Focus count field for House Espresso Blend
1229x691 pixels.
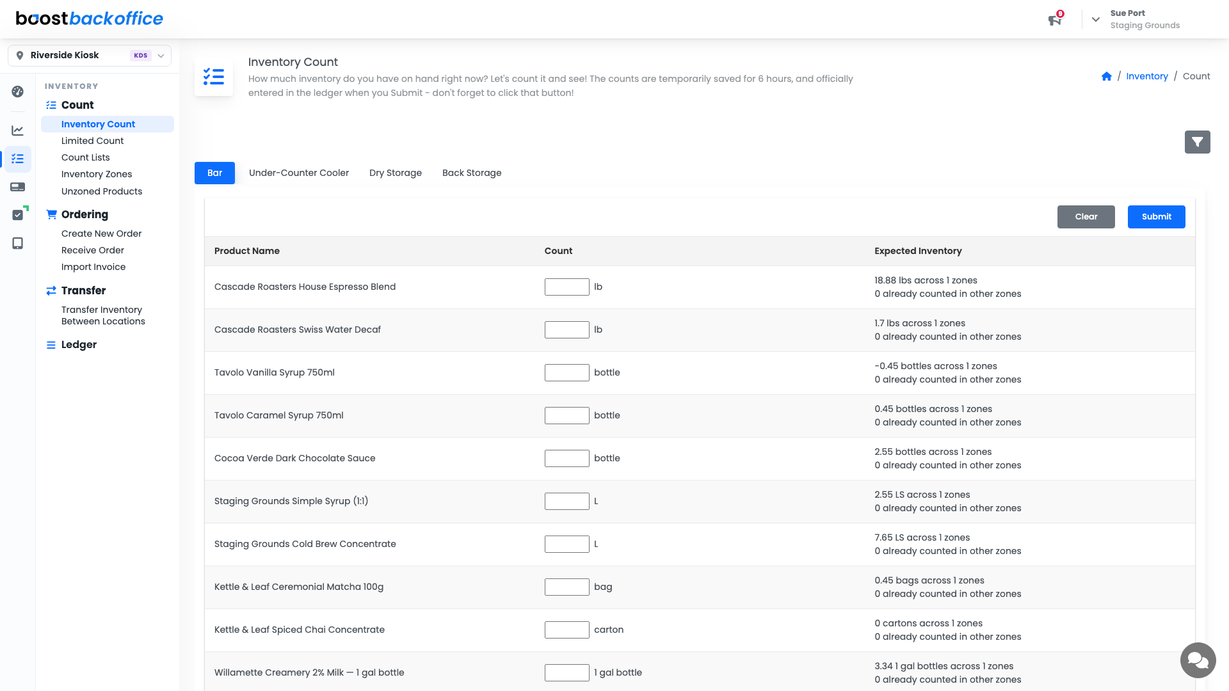(567, 287)
